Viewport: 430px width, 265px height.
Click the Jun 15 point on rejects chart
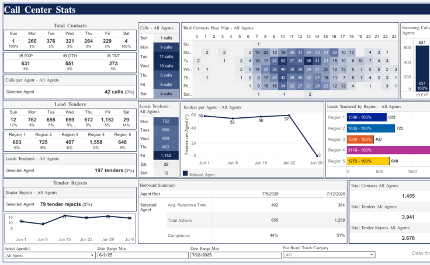click(64, 216)
